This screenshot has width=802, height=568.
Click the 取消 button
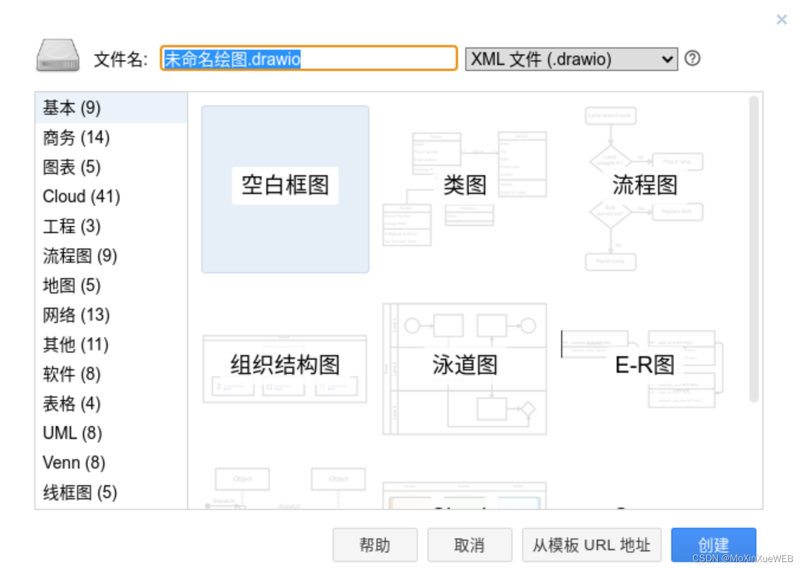(x=469, y=544)
